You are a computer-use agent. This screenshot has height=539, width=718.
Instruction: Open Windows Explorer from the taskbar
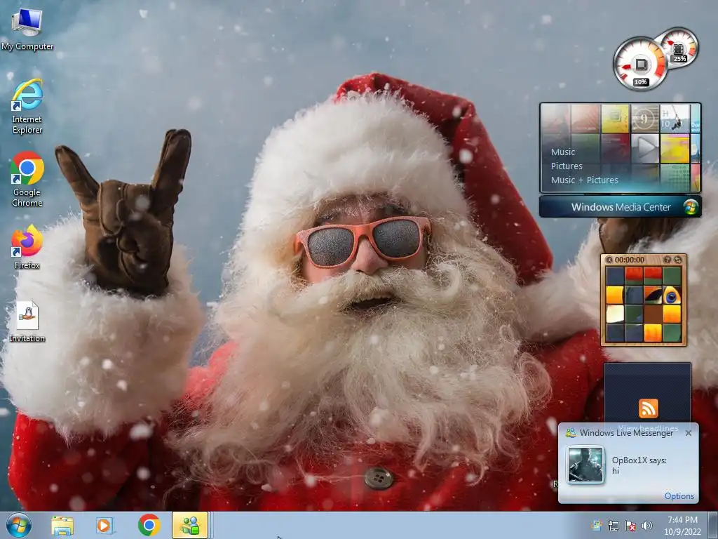click(x=62, y=526)
